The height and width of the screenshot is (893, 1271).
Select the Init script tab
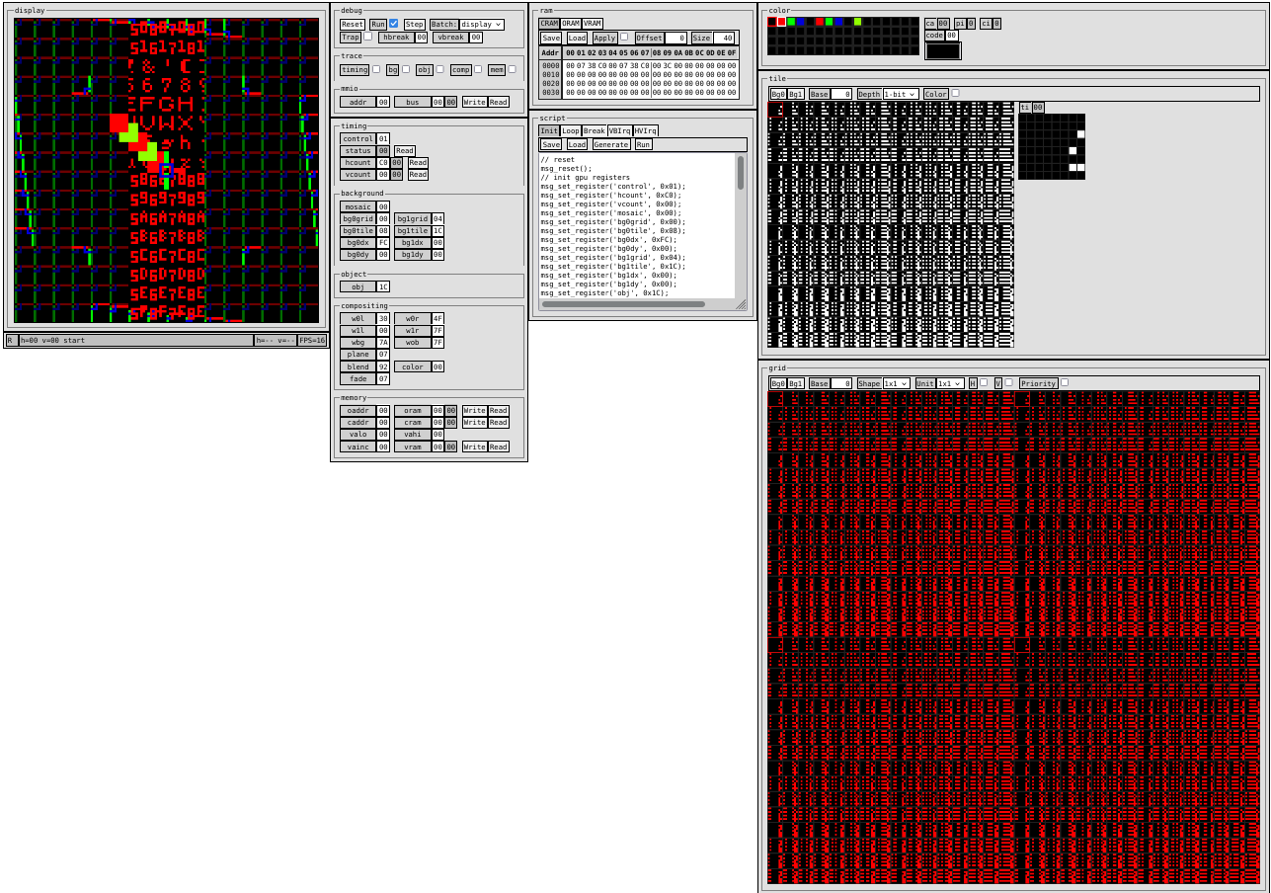tap(549, 130)
